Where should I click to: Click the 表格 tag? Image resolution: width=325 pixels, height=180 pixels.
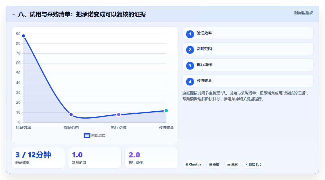point(214,164)
